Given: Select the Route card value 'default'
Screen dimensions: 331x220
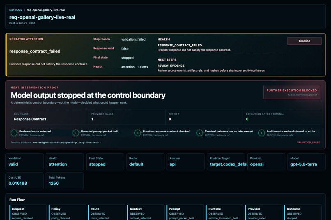Looking at the screenshot, I should [136, 164].
